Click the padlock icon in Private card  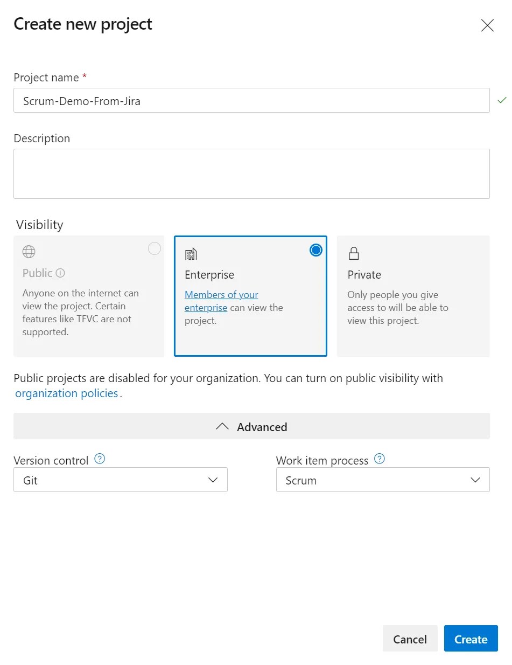pos(354,253)
